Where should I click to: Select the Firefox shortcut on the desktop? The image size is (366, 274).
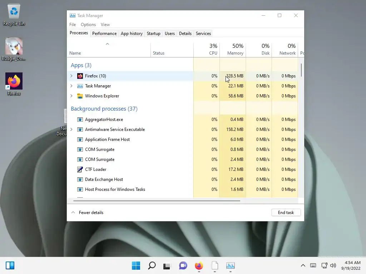[14, 84]
